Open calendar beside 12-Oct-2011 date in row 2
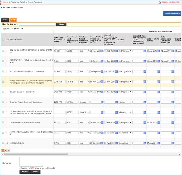The width and height of the screenshot is (182, 175). click(102, 61)
